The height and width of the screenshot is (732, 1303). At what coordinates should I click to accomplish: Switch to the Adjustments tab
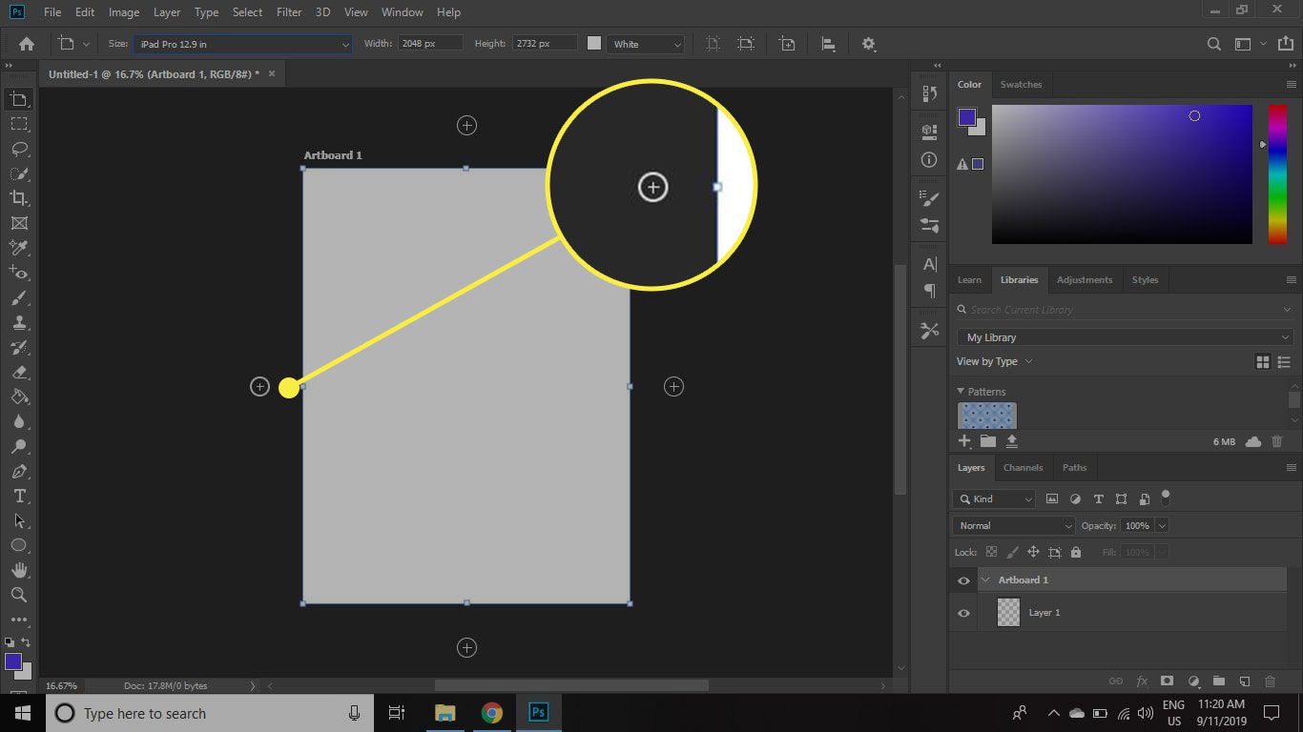tap(1085, 279)
